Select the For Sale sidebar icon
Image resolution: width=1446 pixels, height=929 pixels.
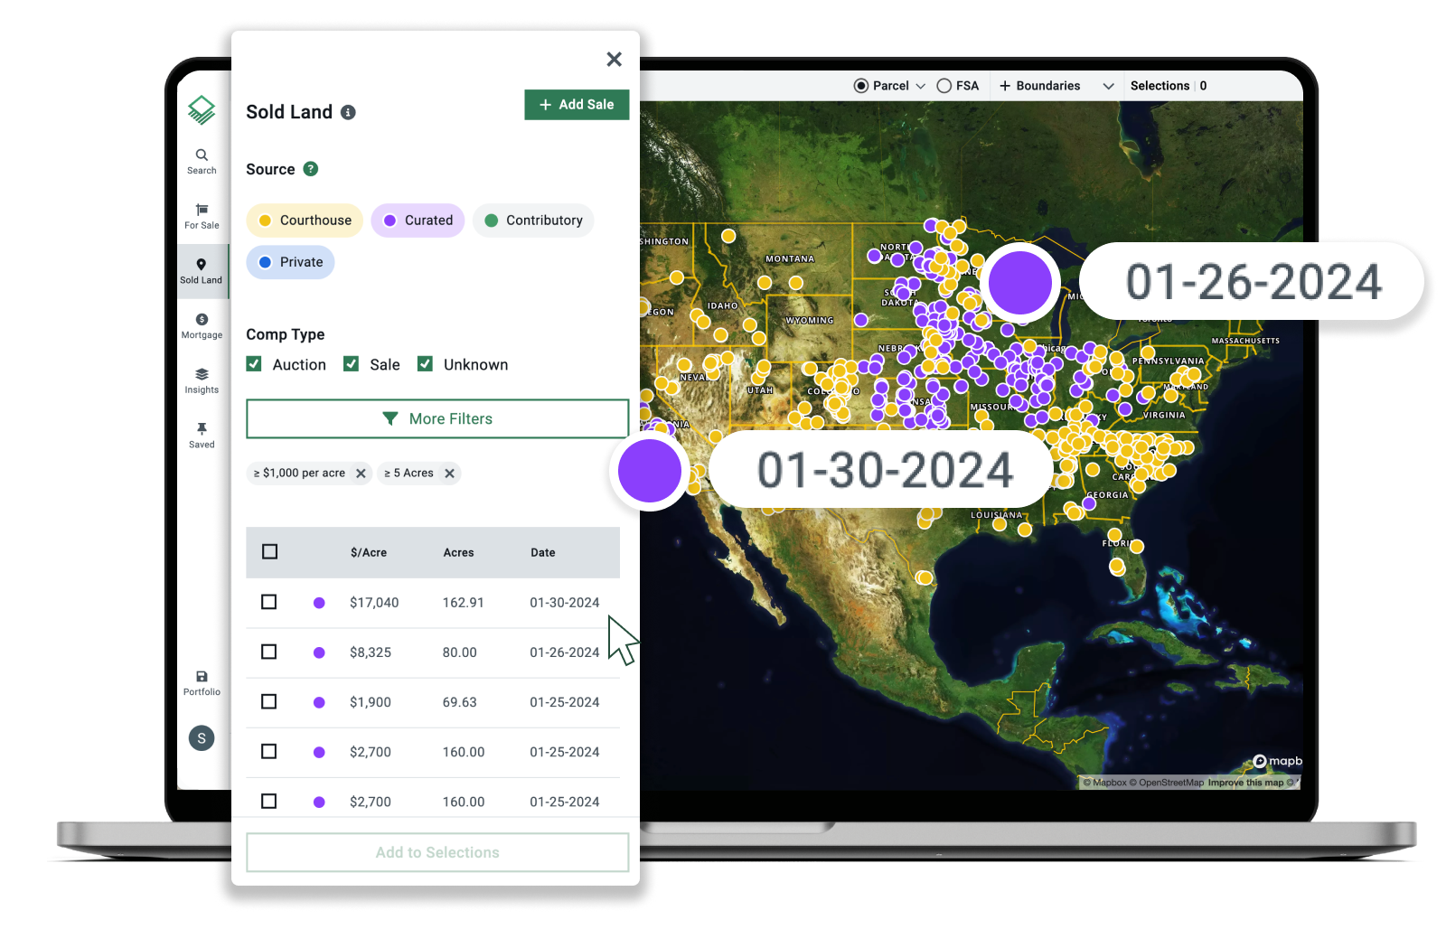pos(202,215)
